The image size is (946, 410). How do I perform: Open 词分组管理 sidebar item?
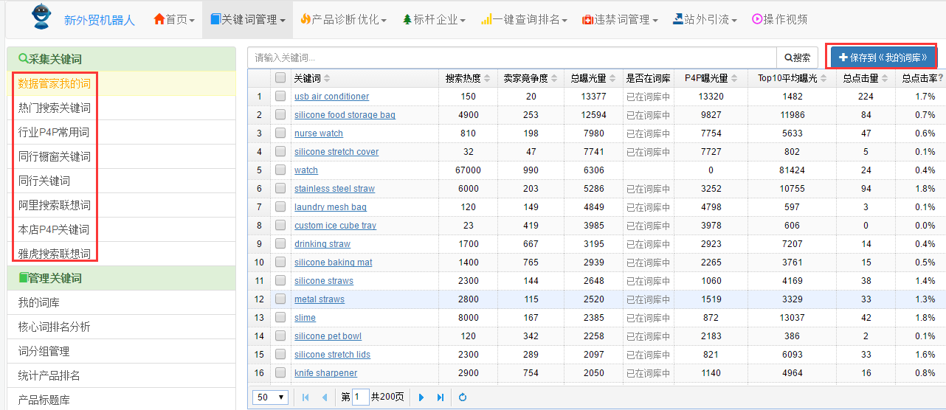click(x=122, y=352)
